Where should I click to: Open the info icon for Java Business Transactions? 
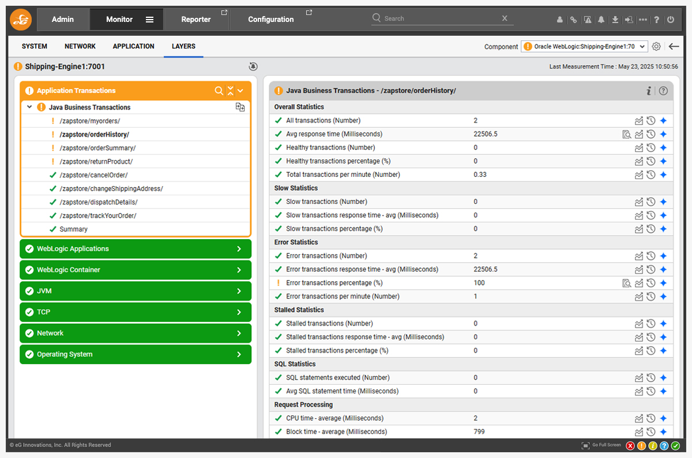[649, 90]
